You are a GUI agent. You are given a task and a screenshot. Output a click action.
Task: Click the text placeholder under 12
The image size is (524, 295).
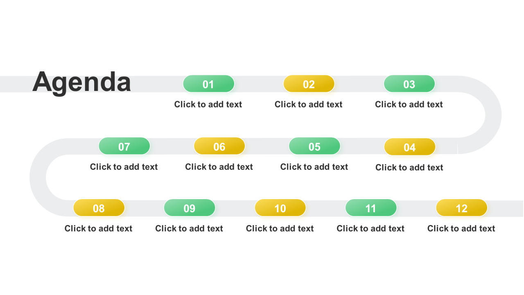(x=461, y=229)
